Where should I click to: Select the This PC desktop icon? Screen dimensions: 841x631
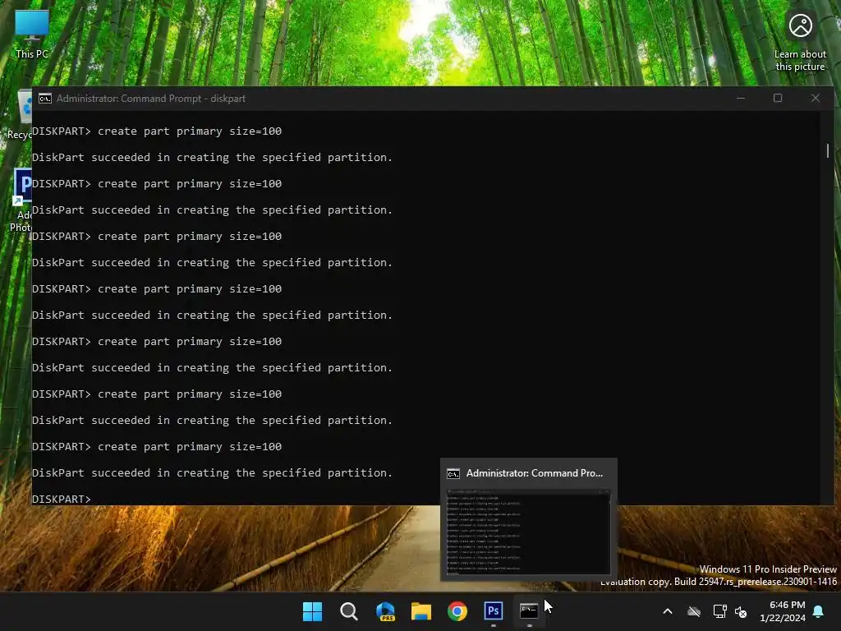tap(32, 34)
